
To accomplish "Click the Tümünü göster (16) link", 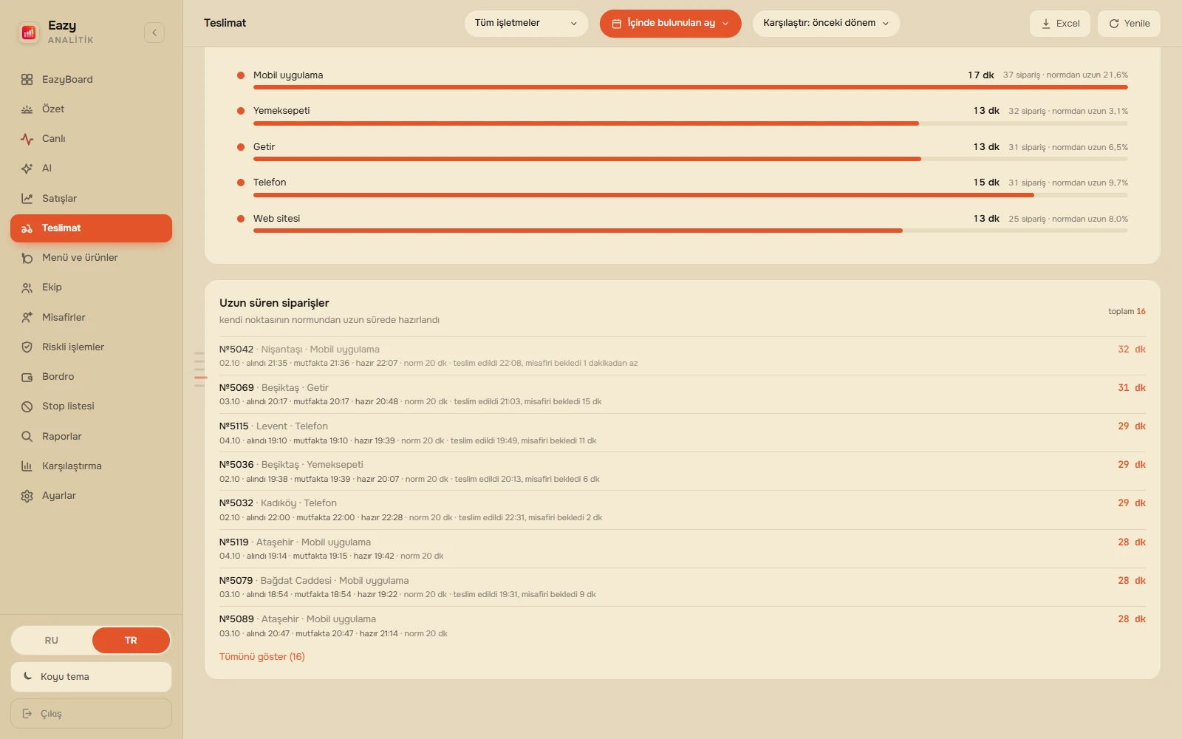I will 262,657.
